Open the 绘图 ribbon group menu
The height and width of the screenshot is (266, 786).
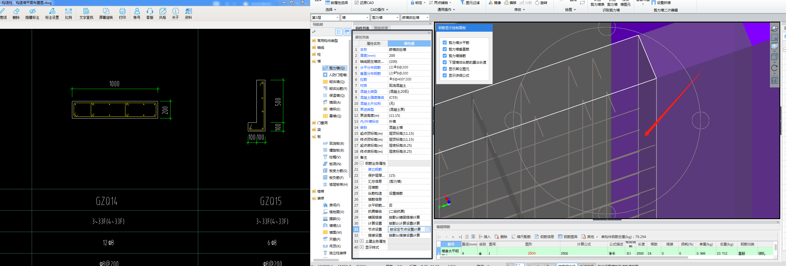click(x=570, y=10)
